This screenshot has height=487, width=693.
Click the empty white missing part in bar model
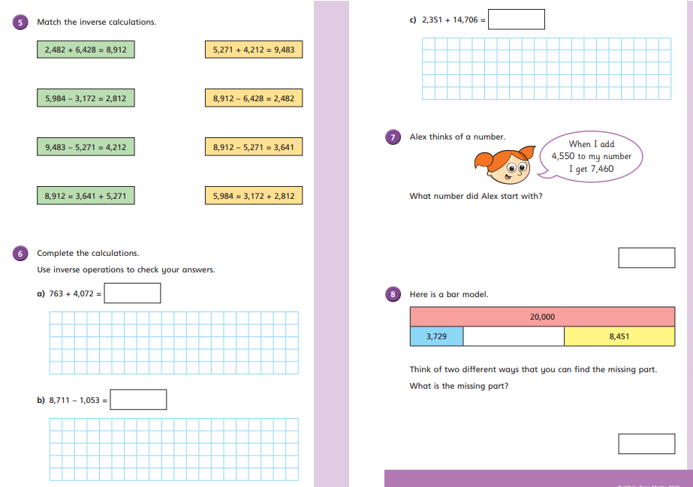tap(514, 337)
